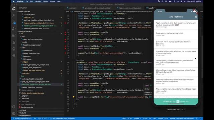Click the Explorer more actions ellipsis

[x=61, y=8]
